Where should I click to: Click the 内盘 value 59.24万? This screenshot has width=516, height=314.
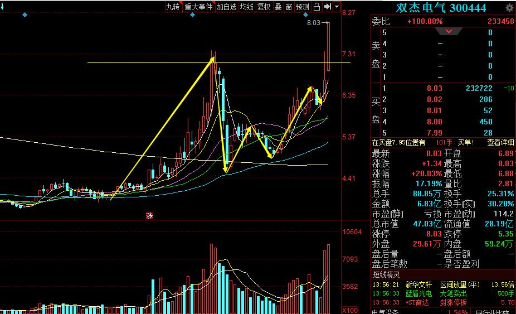(499, 244)
